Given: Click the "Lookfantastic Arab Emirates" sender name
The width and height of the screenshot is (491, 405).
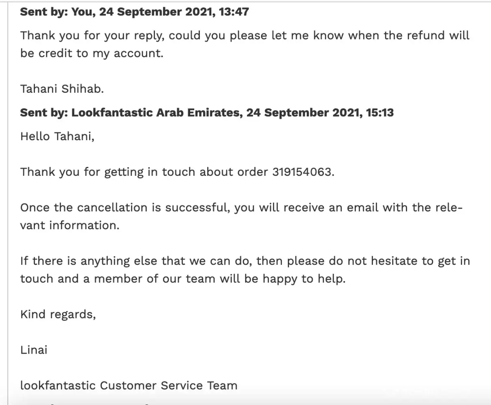Looking at the screenshot, I should tap(156, 112).
